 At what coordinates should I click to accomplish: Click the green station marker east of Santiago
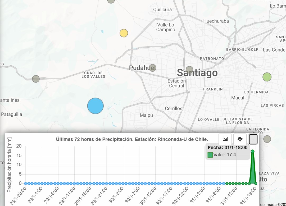tap(266, 77)
